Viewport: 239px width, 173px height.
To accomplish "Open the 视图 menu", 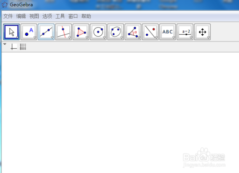I will point(34,16).
